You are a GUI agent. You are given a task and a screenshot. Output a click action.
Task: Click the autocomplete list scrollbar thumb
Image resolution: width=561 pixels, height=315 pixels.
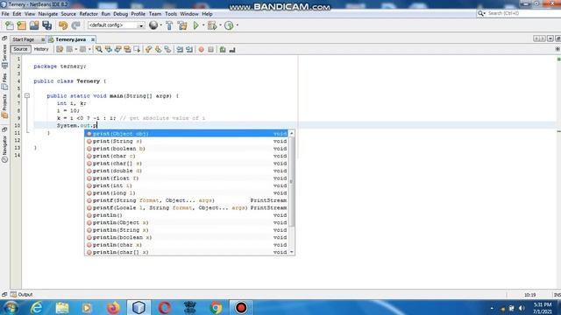(292, 181)
